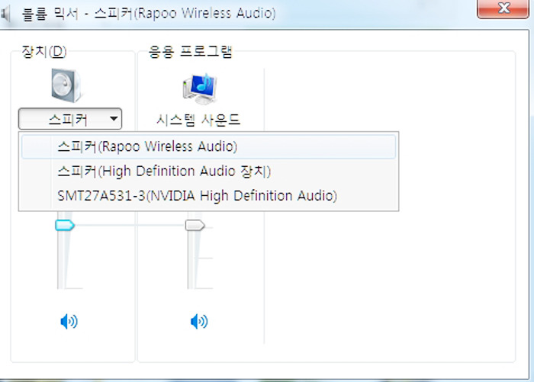Click the 시스템 사운드 label

coord(198,120)
